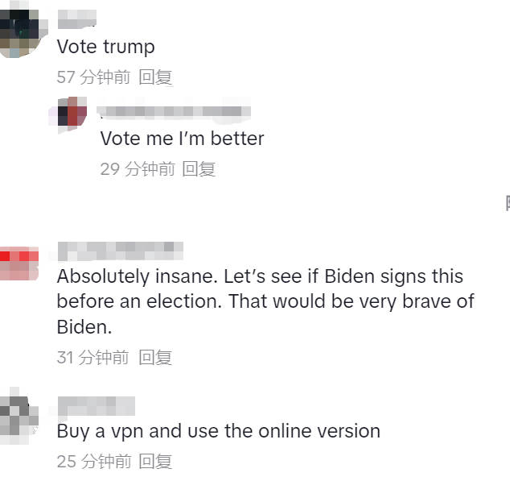Click the "Vote me I'm better" reply text
The width and height of the screenshot is (510, 477).
(182, 139)
